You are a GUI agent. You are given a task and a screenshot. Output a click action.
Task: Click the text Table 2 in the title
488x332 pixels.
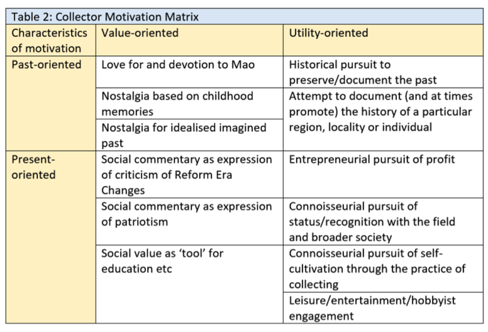point(32,17)
